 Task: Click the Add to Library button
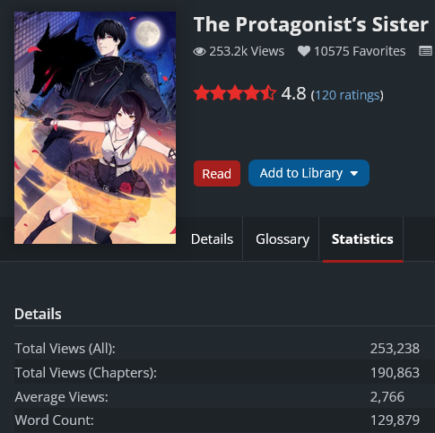[x=309, y=173]
